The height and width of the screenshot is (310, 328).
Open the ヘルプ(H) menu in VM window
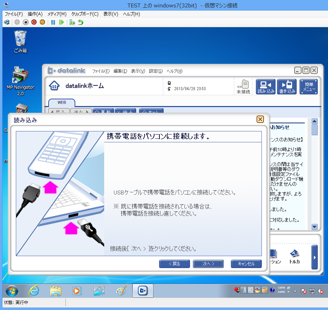131,14
